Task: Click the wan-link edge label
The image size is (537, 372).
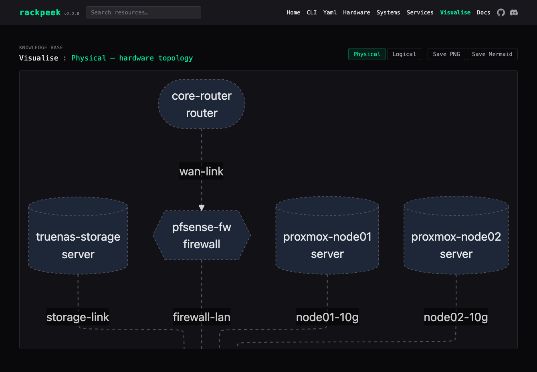Action: [202, 171]
